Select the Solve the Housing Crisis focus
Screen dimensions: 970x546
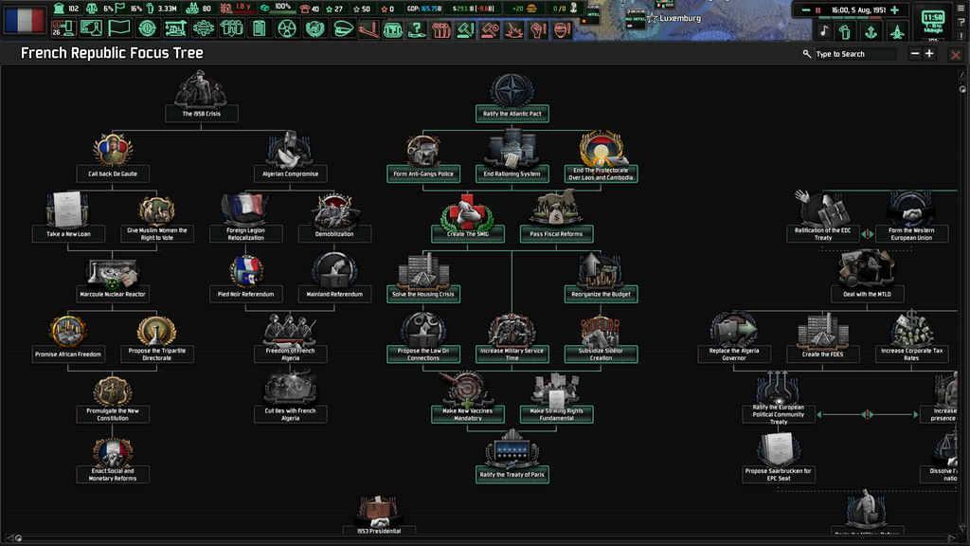[423, 278]
